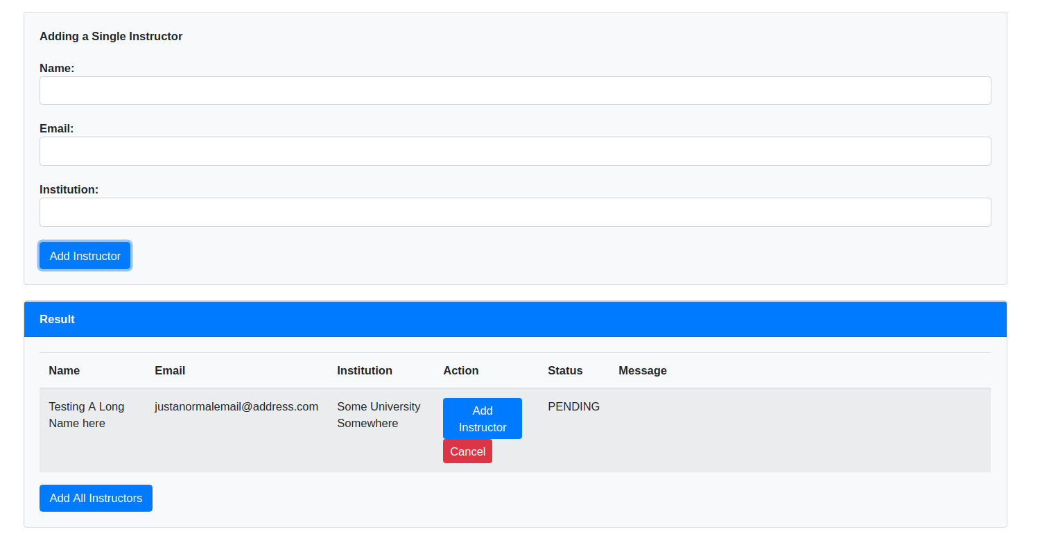Click inside the Email input field
This screenshot has height=536, width=1040.
515,151
